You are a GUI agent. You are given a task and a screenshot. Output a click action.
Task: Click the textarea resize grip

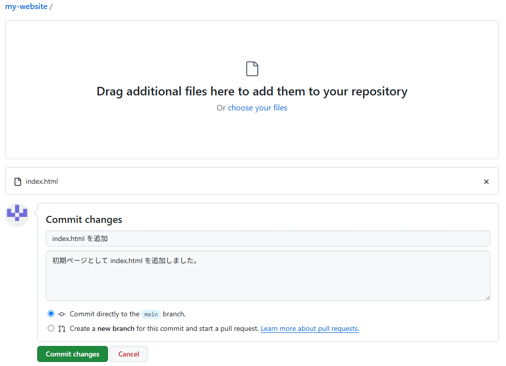pos(487,297)
